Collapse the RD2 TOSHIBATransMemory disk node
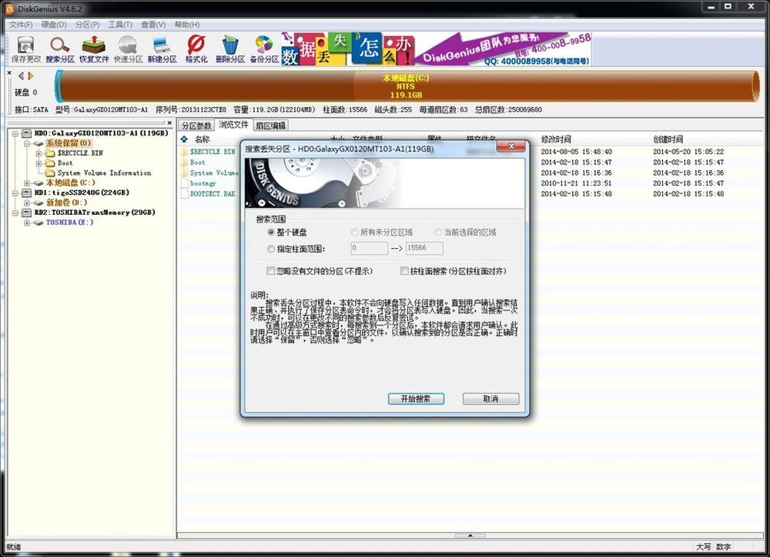770x557 pixels. [15, 213]
